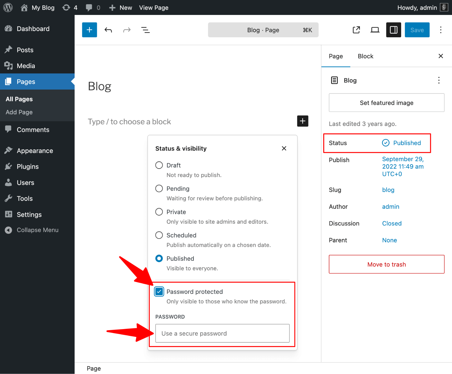The height and width of the screenshot is (374, 452).
Task: Add a block with the inline plus icon
Action: coord(303,121)
